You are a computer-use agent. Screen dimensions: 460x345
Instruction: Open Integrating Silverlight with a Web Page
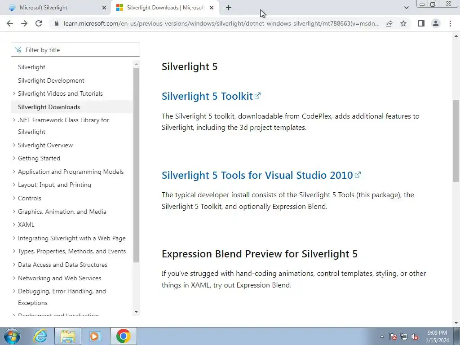(x=71, y=238)
